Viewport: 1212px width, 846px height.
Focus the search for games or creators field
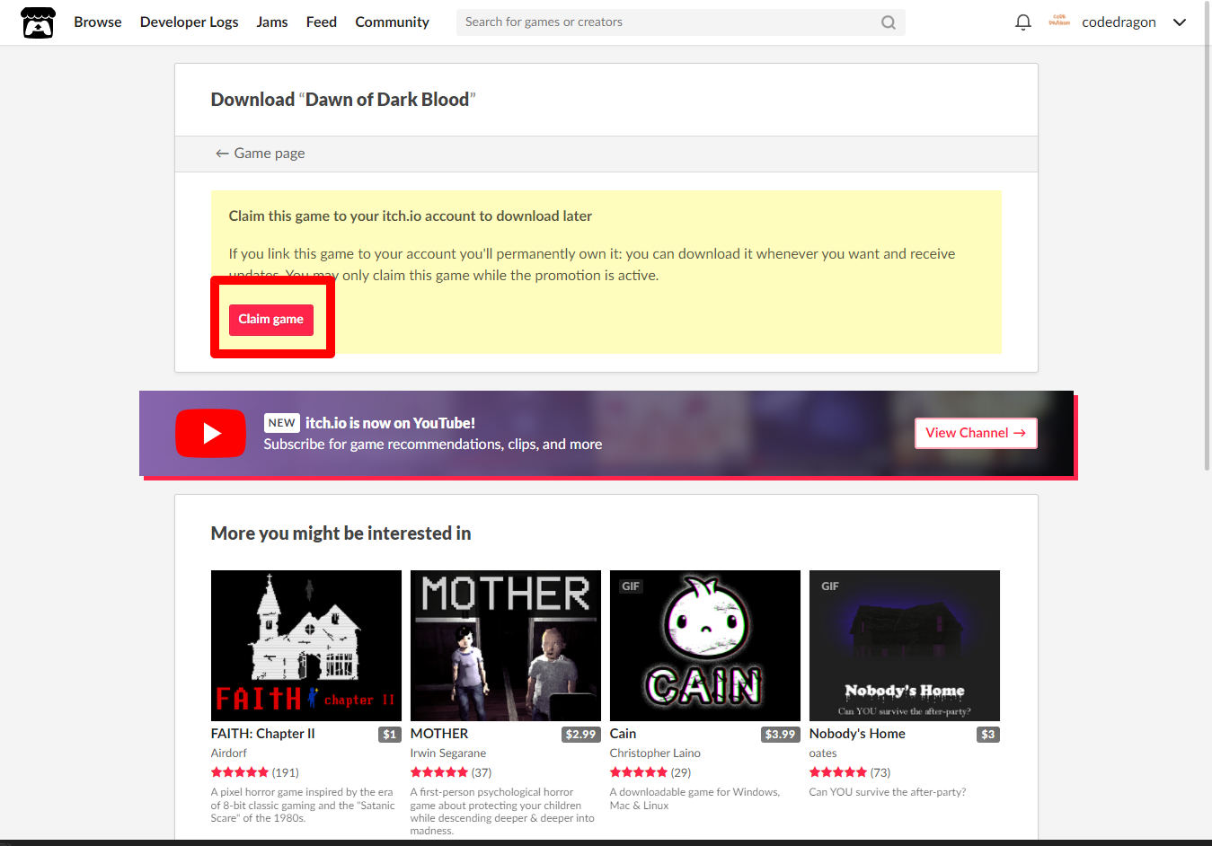[680, 22]
